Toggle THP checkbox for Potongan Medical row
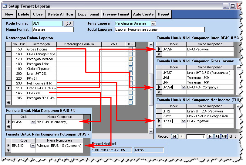This screenshot has height=165, width=246. pos(130,59)
